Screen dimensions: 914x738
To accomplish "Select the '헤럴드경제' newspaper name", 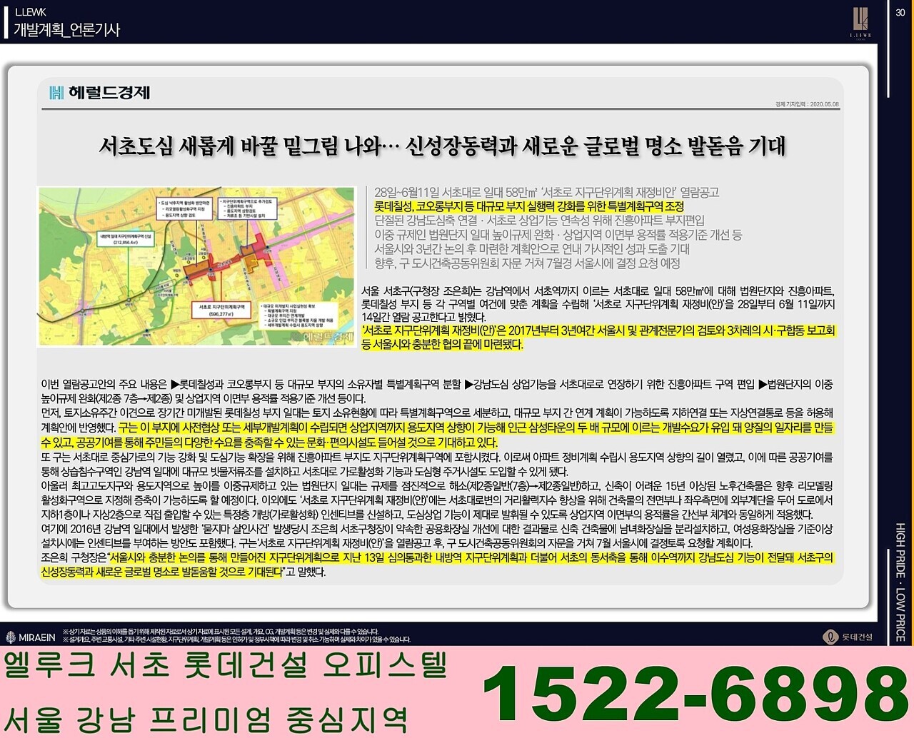I will click(109, 93).
